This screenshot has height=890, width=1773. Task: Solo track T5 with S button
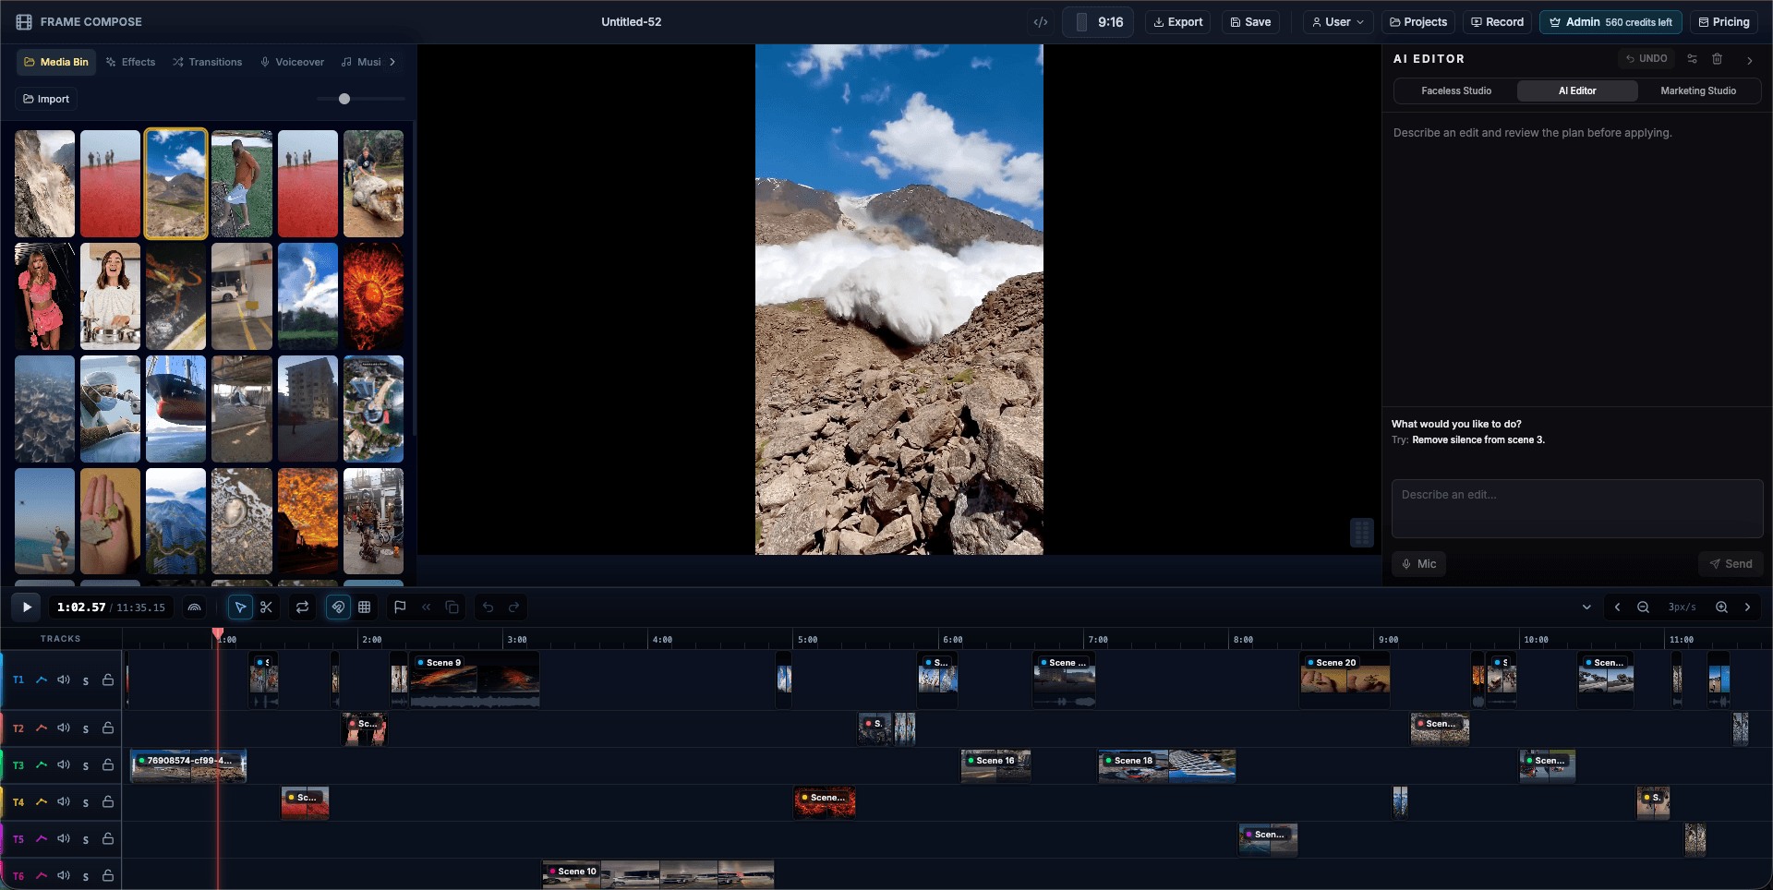point(86,840)
